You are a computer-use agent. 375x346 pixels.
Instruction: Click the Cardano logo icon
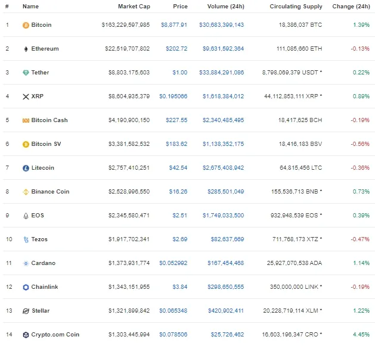pos(26,263)
